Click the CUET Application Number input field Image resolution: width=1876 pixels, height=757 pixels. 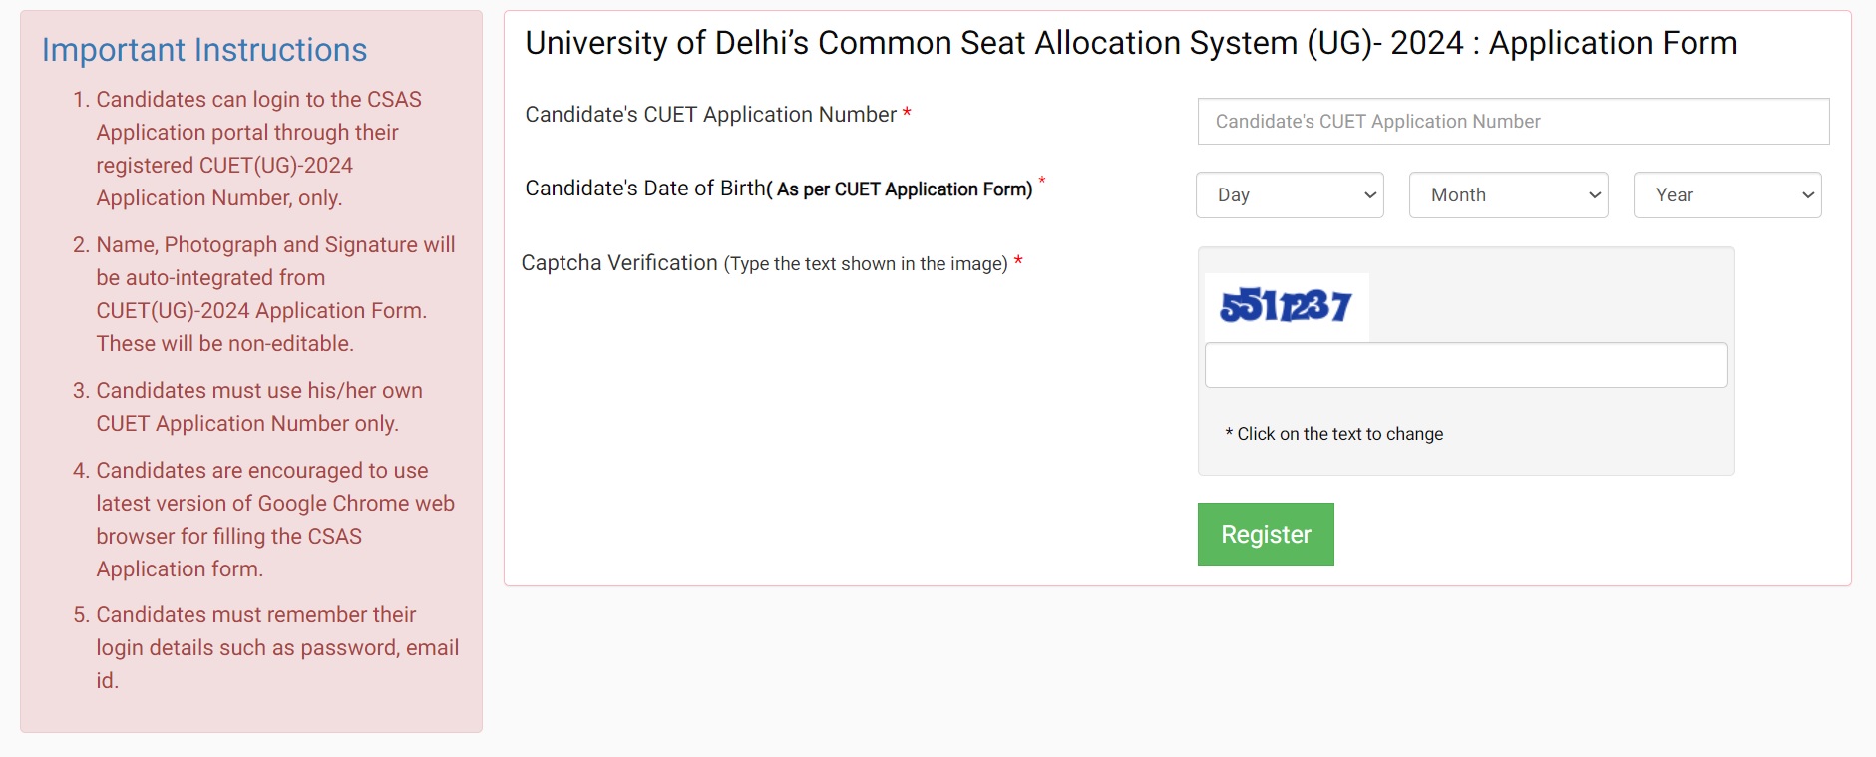pyautogui.click(x=1512, y=122)
